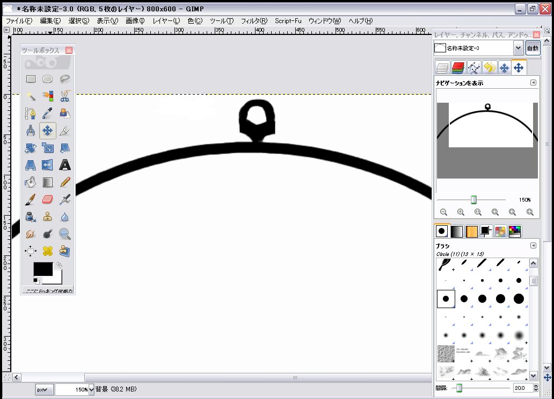Screen dimensions: 554x399
Task: Select the Smudge finger tool
Action: tap(31, 234)
